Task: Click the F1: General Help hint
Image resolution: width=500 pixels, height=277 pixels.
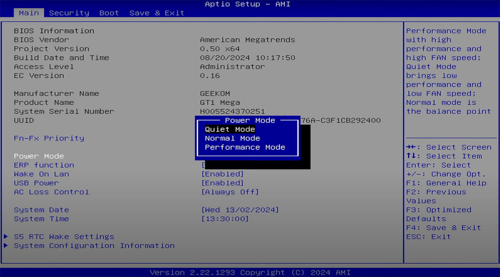Action: [x=446, y=183]
